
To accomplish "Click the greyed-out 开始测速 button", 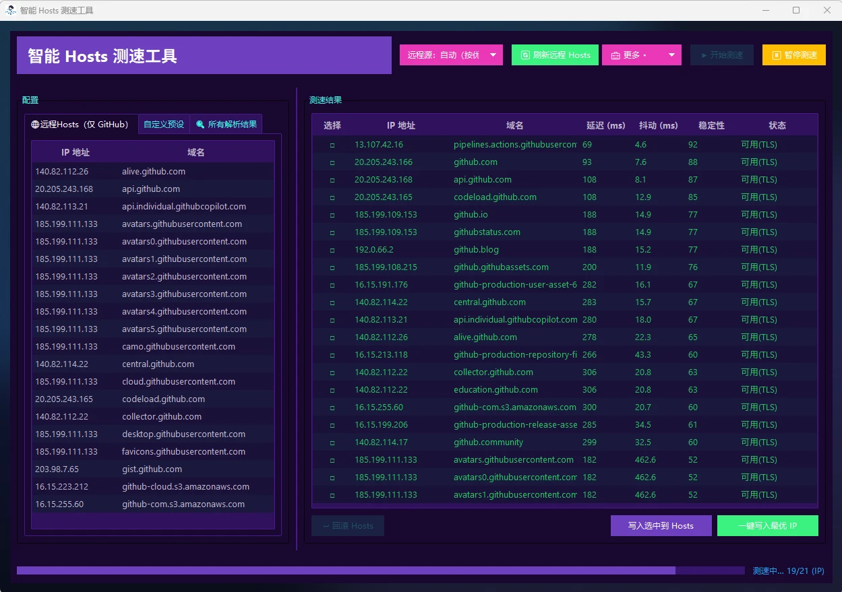I will (722, 55).
